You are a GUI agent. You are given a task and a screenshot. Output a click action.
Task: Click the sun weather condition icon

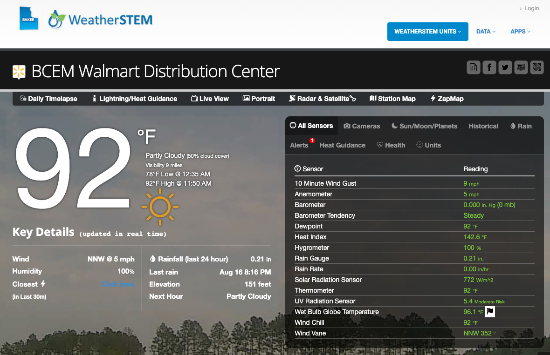[160, 207]
